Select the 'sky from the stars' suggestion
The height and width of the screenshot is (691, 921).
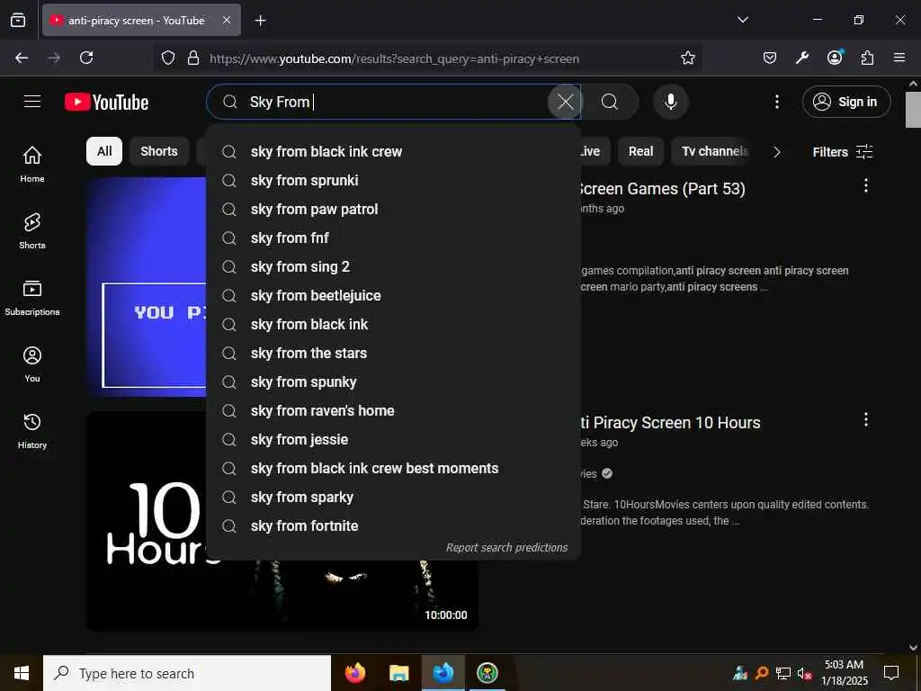click(394, 353)
